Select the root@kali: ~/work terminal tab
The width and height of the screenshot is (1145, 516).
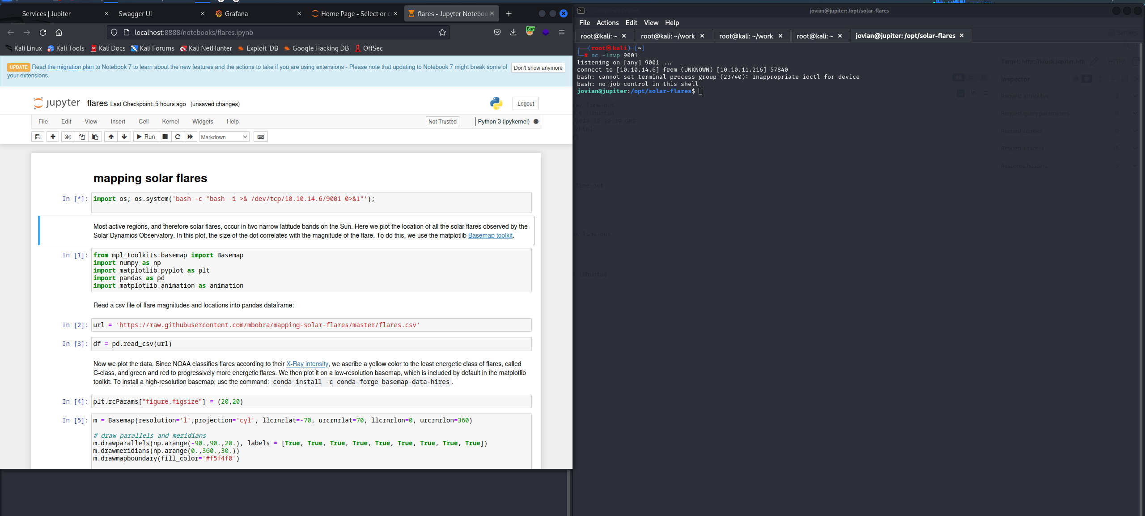667,36
